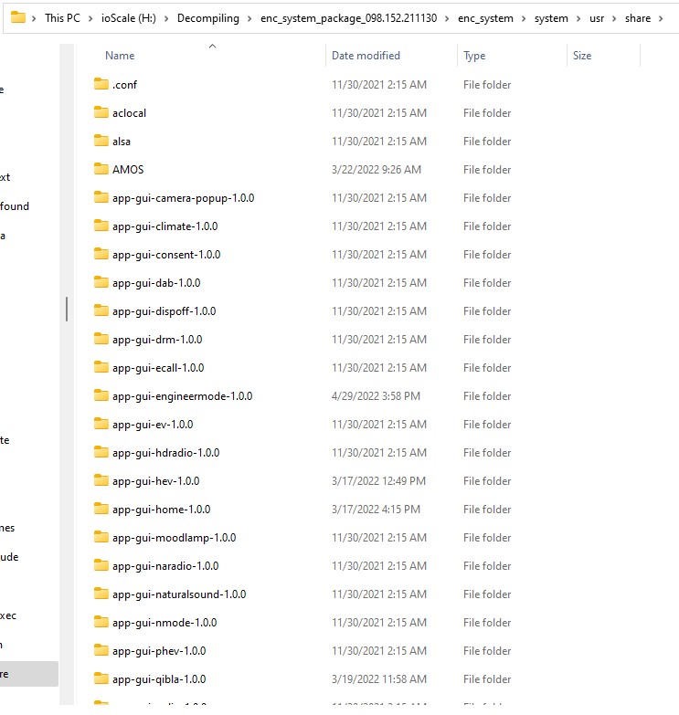Screen dimensions: 679x715
Task: Go to usr breadcrumb segment
Action: coord(597,18)
